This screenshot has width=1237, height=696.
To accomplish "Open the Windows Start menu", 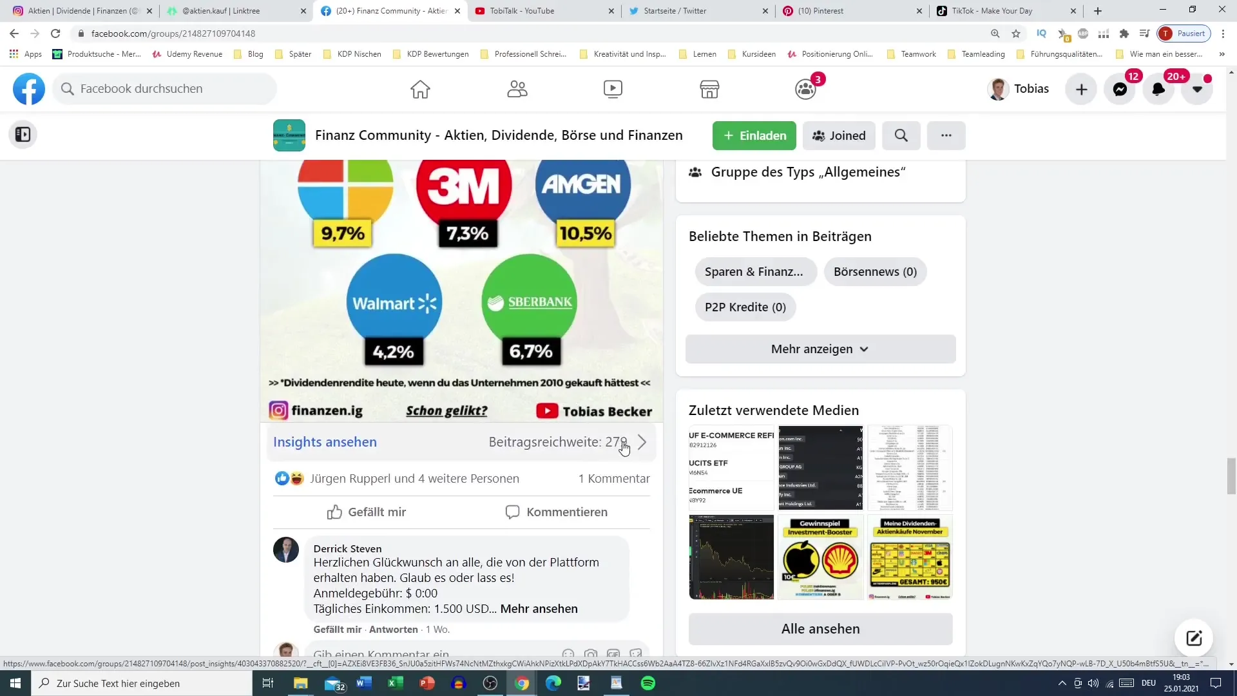I will tap(15, 683).
